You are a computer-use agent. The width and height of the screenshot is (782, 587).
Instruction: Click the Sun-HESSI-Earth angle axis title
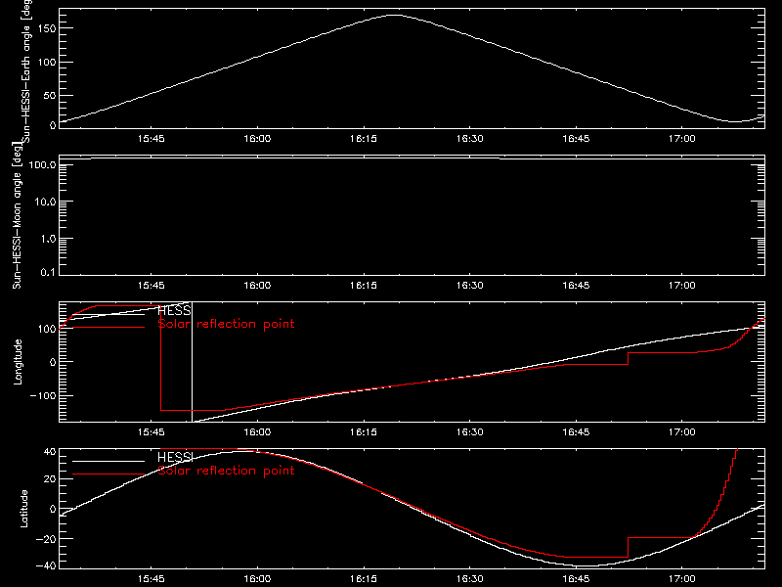[x=27, y=70]
